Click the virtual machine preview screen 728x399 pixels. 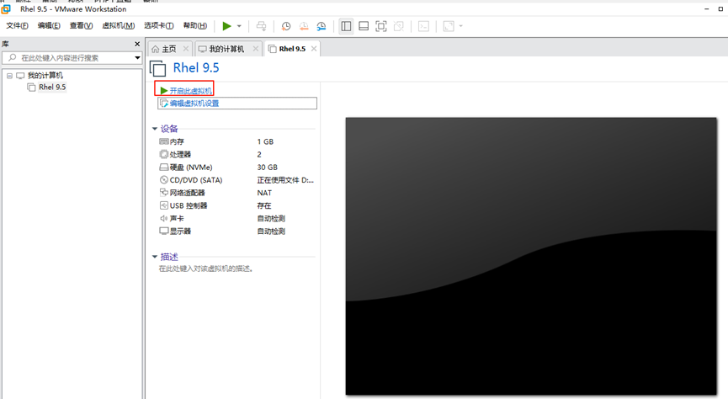tap(531, 257)
